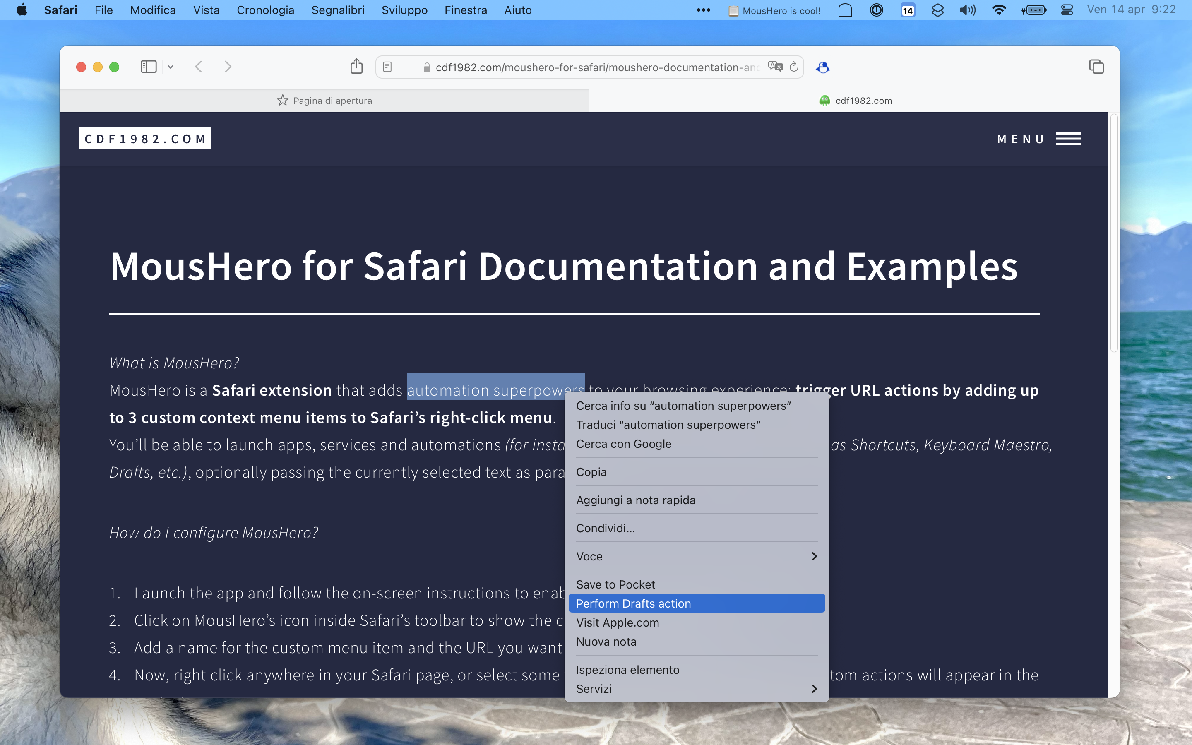
Task: Open the File menu
Action: pyautogui.click(x=103, y=10)
